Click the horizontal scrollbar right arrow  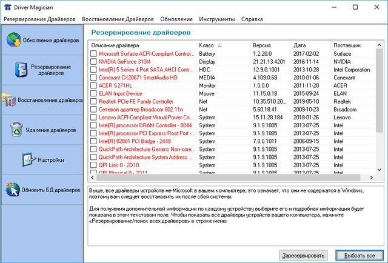[372, 178]
